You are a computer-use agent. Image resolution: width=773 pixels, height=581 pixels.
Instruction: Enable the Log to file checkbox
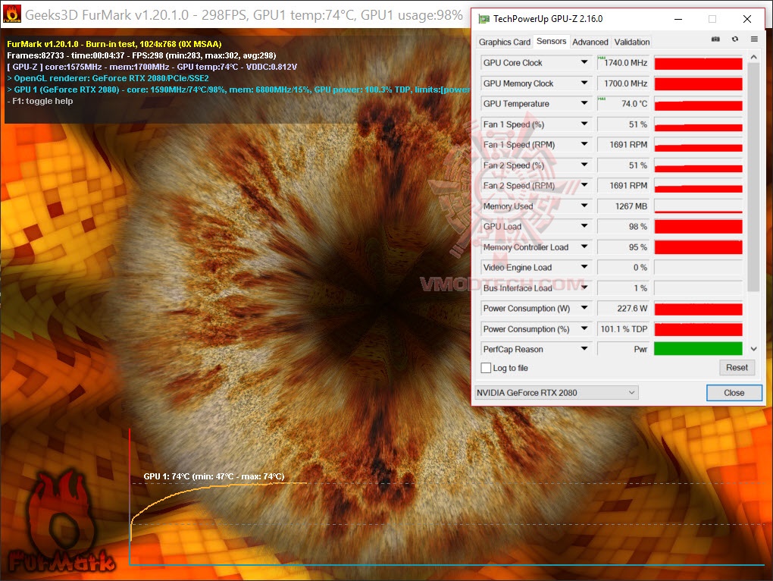tap(487, 367)
